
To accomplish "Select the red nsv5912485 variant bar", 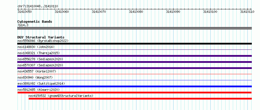I will (134, 93).
